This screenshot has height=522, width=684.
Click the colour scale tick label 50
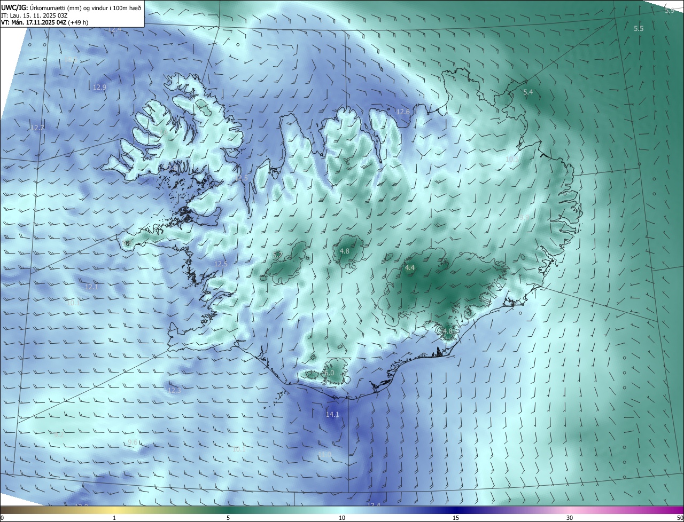pyautogui.click(x=680, y=518)
